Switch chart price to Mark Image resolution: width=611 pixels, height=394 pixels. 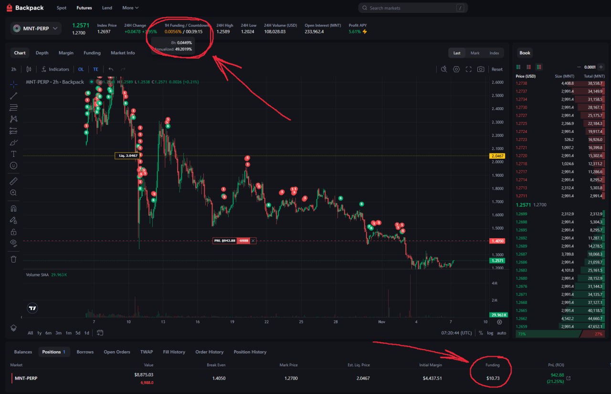click(475, 53)
